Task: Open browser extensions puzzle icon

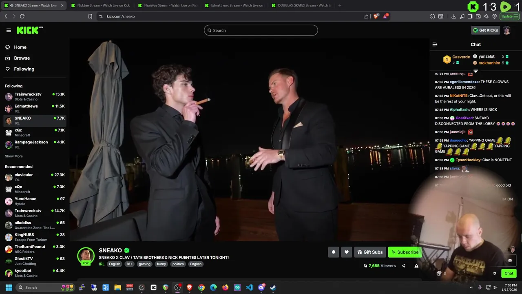Action: (x=433, y=16)
